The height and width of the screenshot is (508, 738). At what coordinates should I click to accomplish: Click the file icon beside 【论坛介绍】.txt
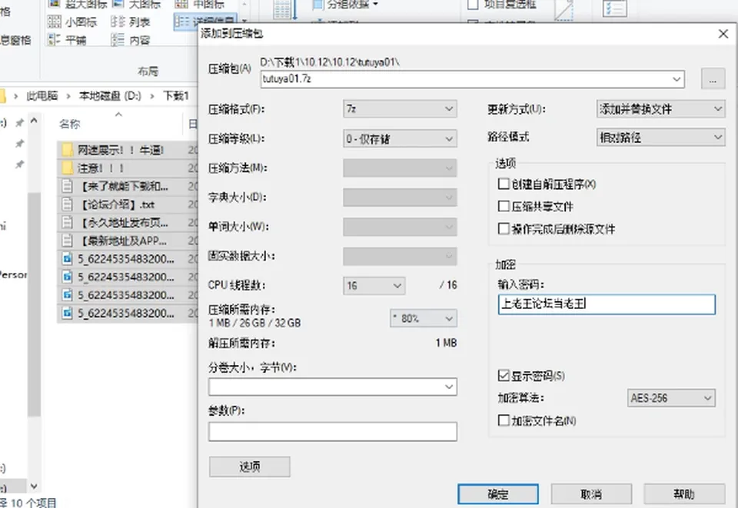(68, 204)
